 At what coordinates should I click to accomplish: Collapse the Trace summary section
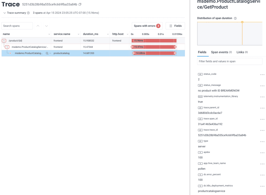[x=5, y=13]
